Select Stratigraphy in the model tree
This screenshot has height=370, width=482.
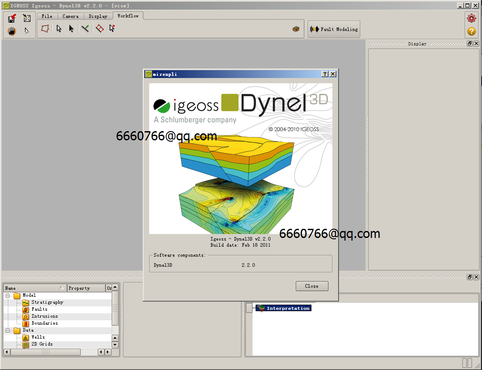[x=48, y=302]
